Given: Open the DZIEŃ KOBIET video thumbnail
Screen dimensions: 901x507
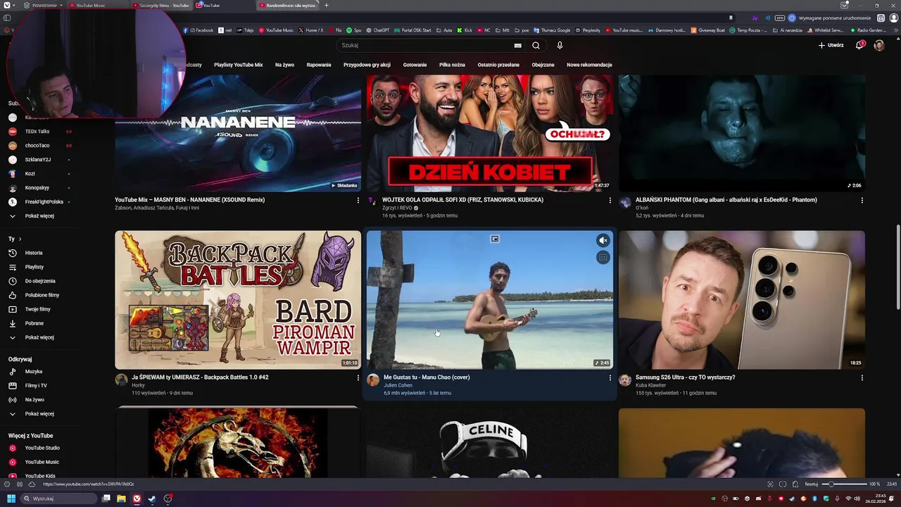Looking at the screenshot, I should pyautogui.click(x=490, y=133).
